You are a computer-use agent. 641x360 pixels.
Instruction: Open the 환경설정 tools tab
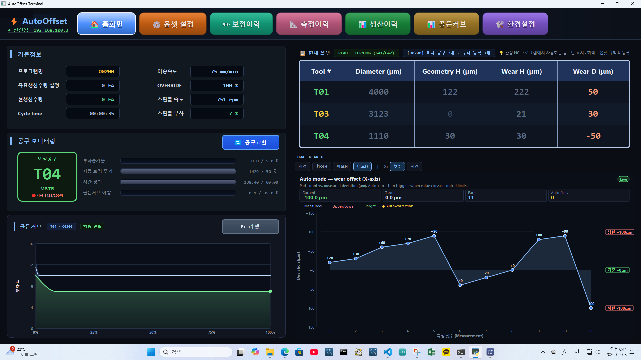(x=515, y=24)
